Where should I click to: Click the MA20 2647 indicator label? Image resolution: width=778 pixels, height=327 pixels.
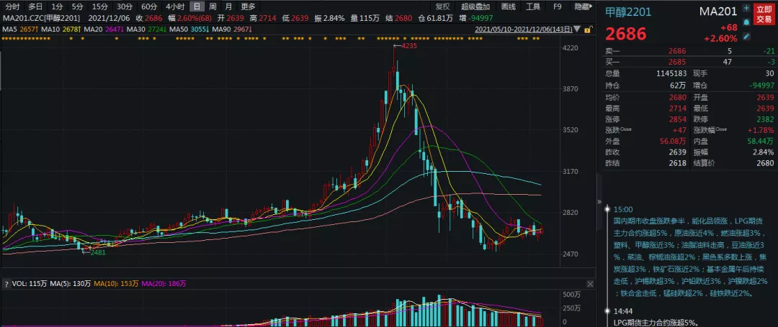pos(104,29)
